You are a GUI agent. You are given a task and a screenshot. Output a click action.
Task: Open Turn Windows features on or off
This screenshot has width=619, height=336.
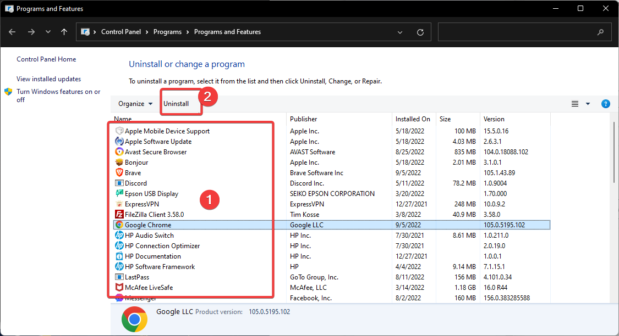tap(58, 96)
